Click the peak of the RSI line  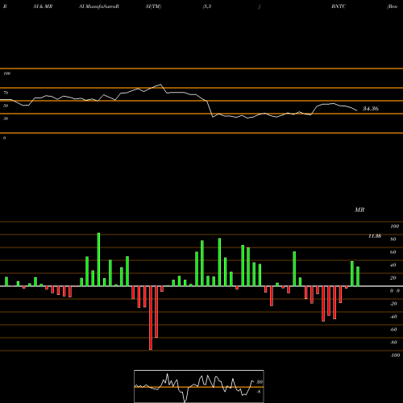pyautogui.click(x=161, y=85)
